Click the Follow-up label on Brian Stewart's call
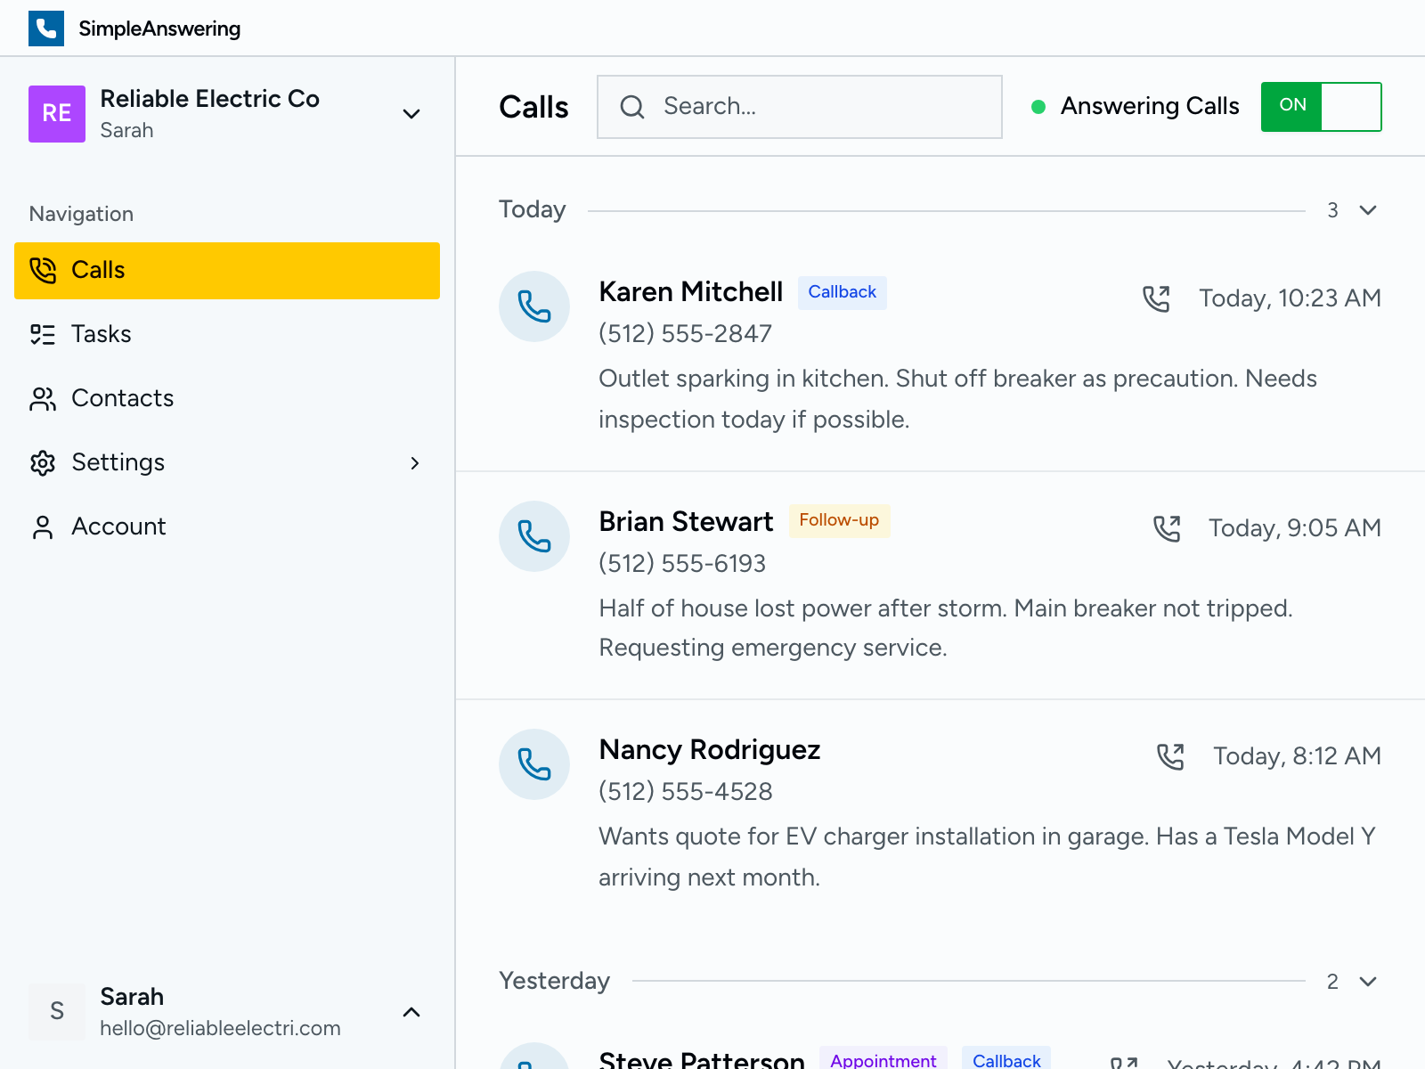 click(838, 520)
